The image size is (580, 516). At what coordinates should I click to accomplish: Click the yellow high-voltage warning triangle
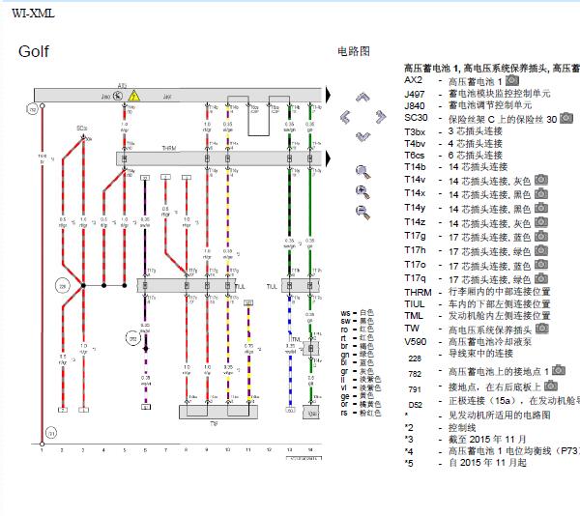click(x=134, y=96)
